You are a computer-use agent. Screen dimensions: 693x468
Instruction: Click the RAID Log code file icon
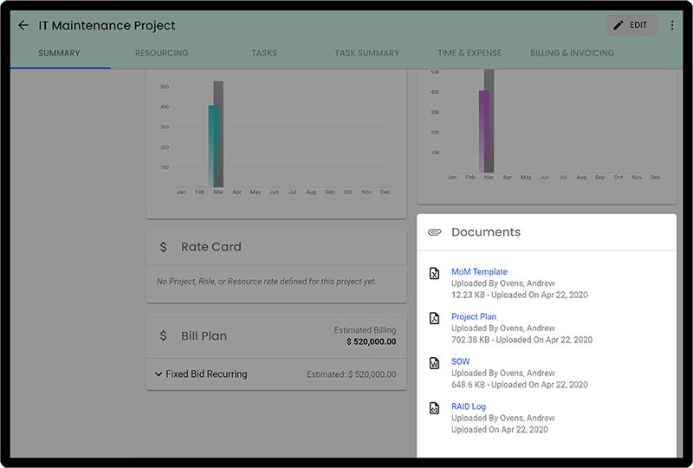(435, 408)
